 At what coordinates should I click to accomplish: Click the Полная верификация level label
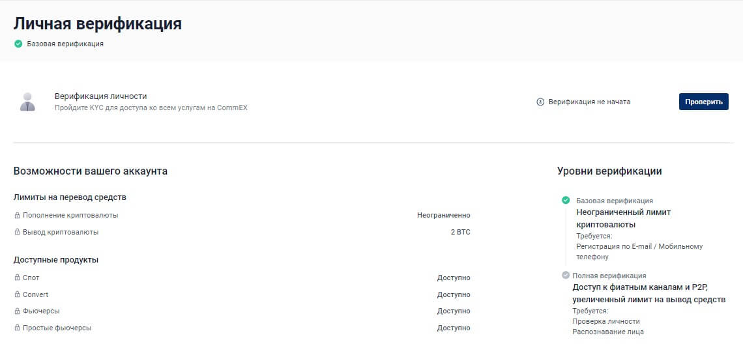pos(609,276)
